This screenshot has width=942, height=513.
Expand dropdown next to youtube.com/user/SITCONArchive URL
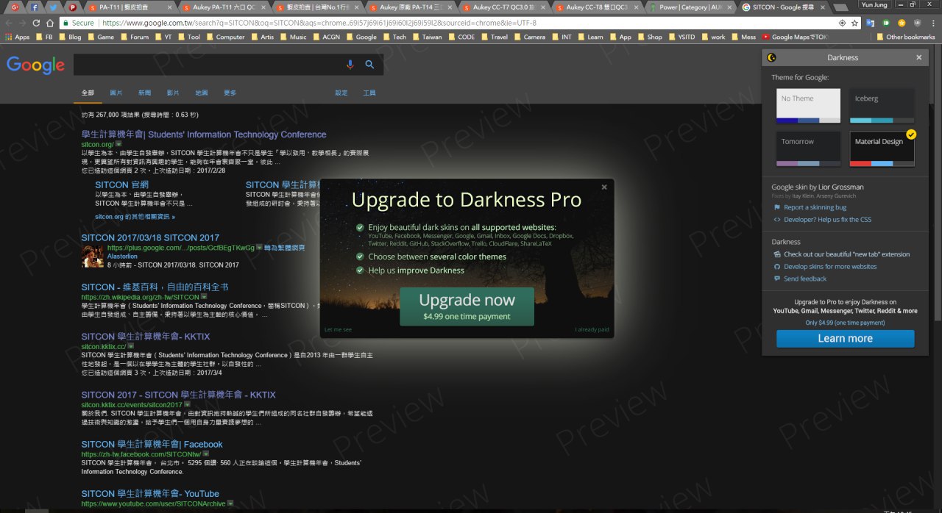click(230, 503)
